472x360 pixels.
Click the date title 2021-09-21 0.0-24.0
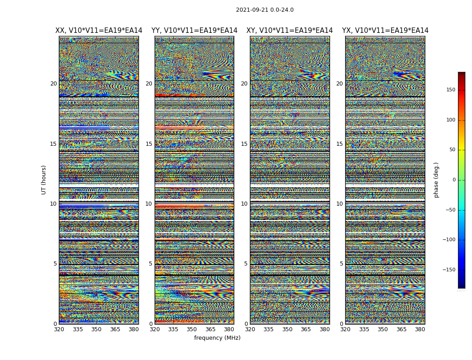coord(265,10)
